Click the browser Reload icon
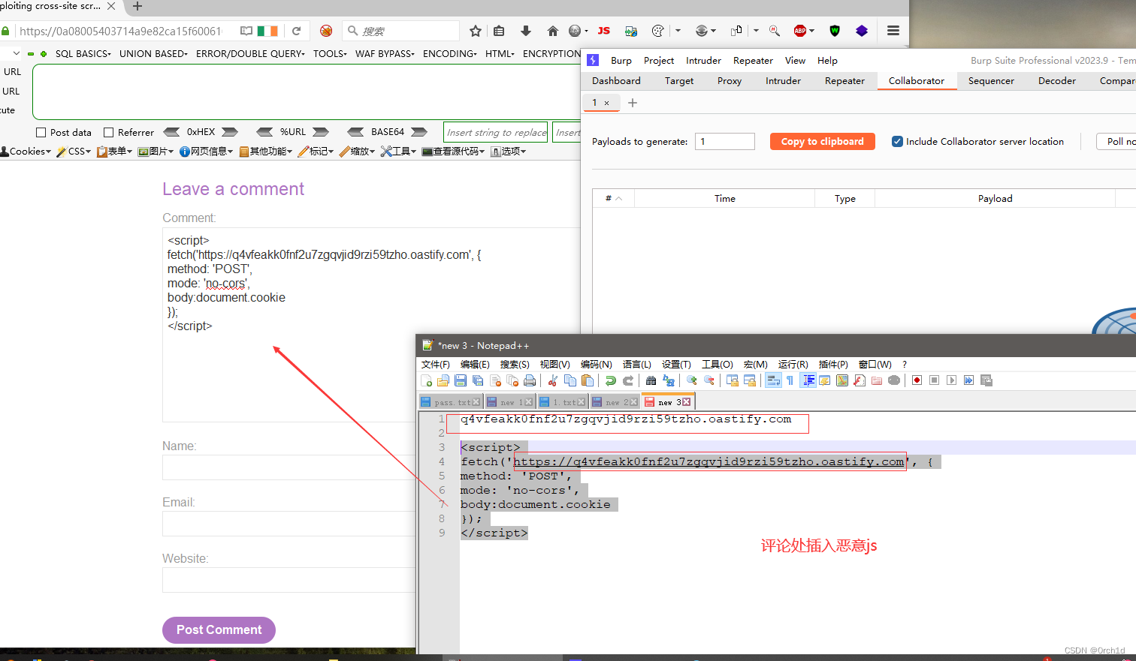Image resolution: width=1136 pixels, height=661 pixels. point(297,31)
